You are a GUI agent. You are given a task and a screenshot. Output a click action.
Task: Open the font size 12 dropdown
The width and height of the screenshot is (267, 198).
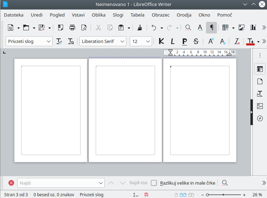[x=148, y=41]
